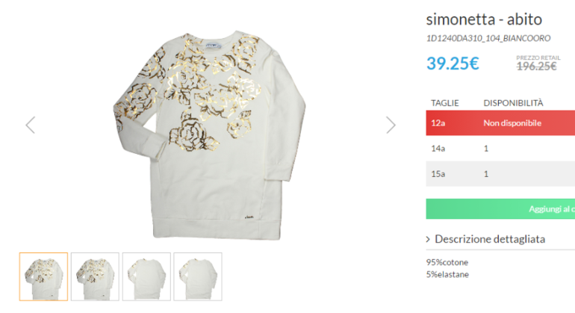The height and width of the screenshot is (313, 575).
Task: Click the 95%cotone composition text
Action: pyautogui.click(x=447, y=262)
